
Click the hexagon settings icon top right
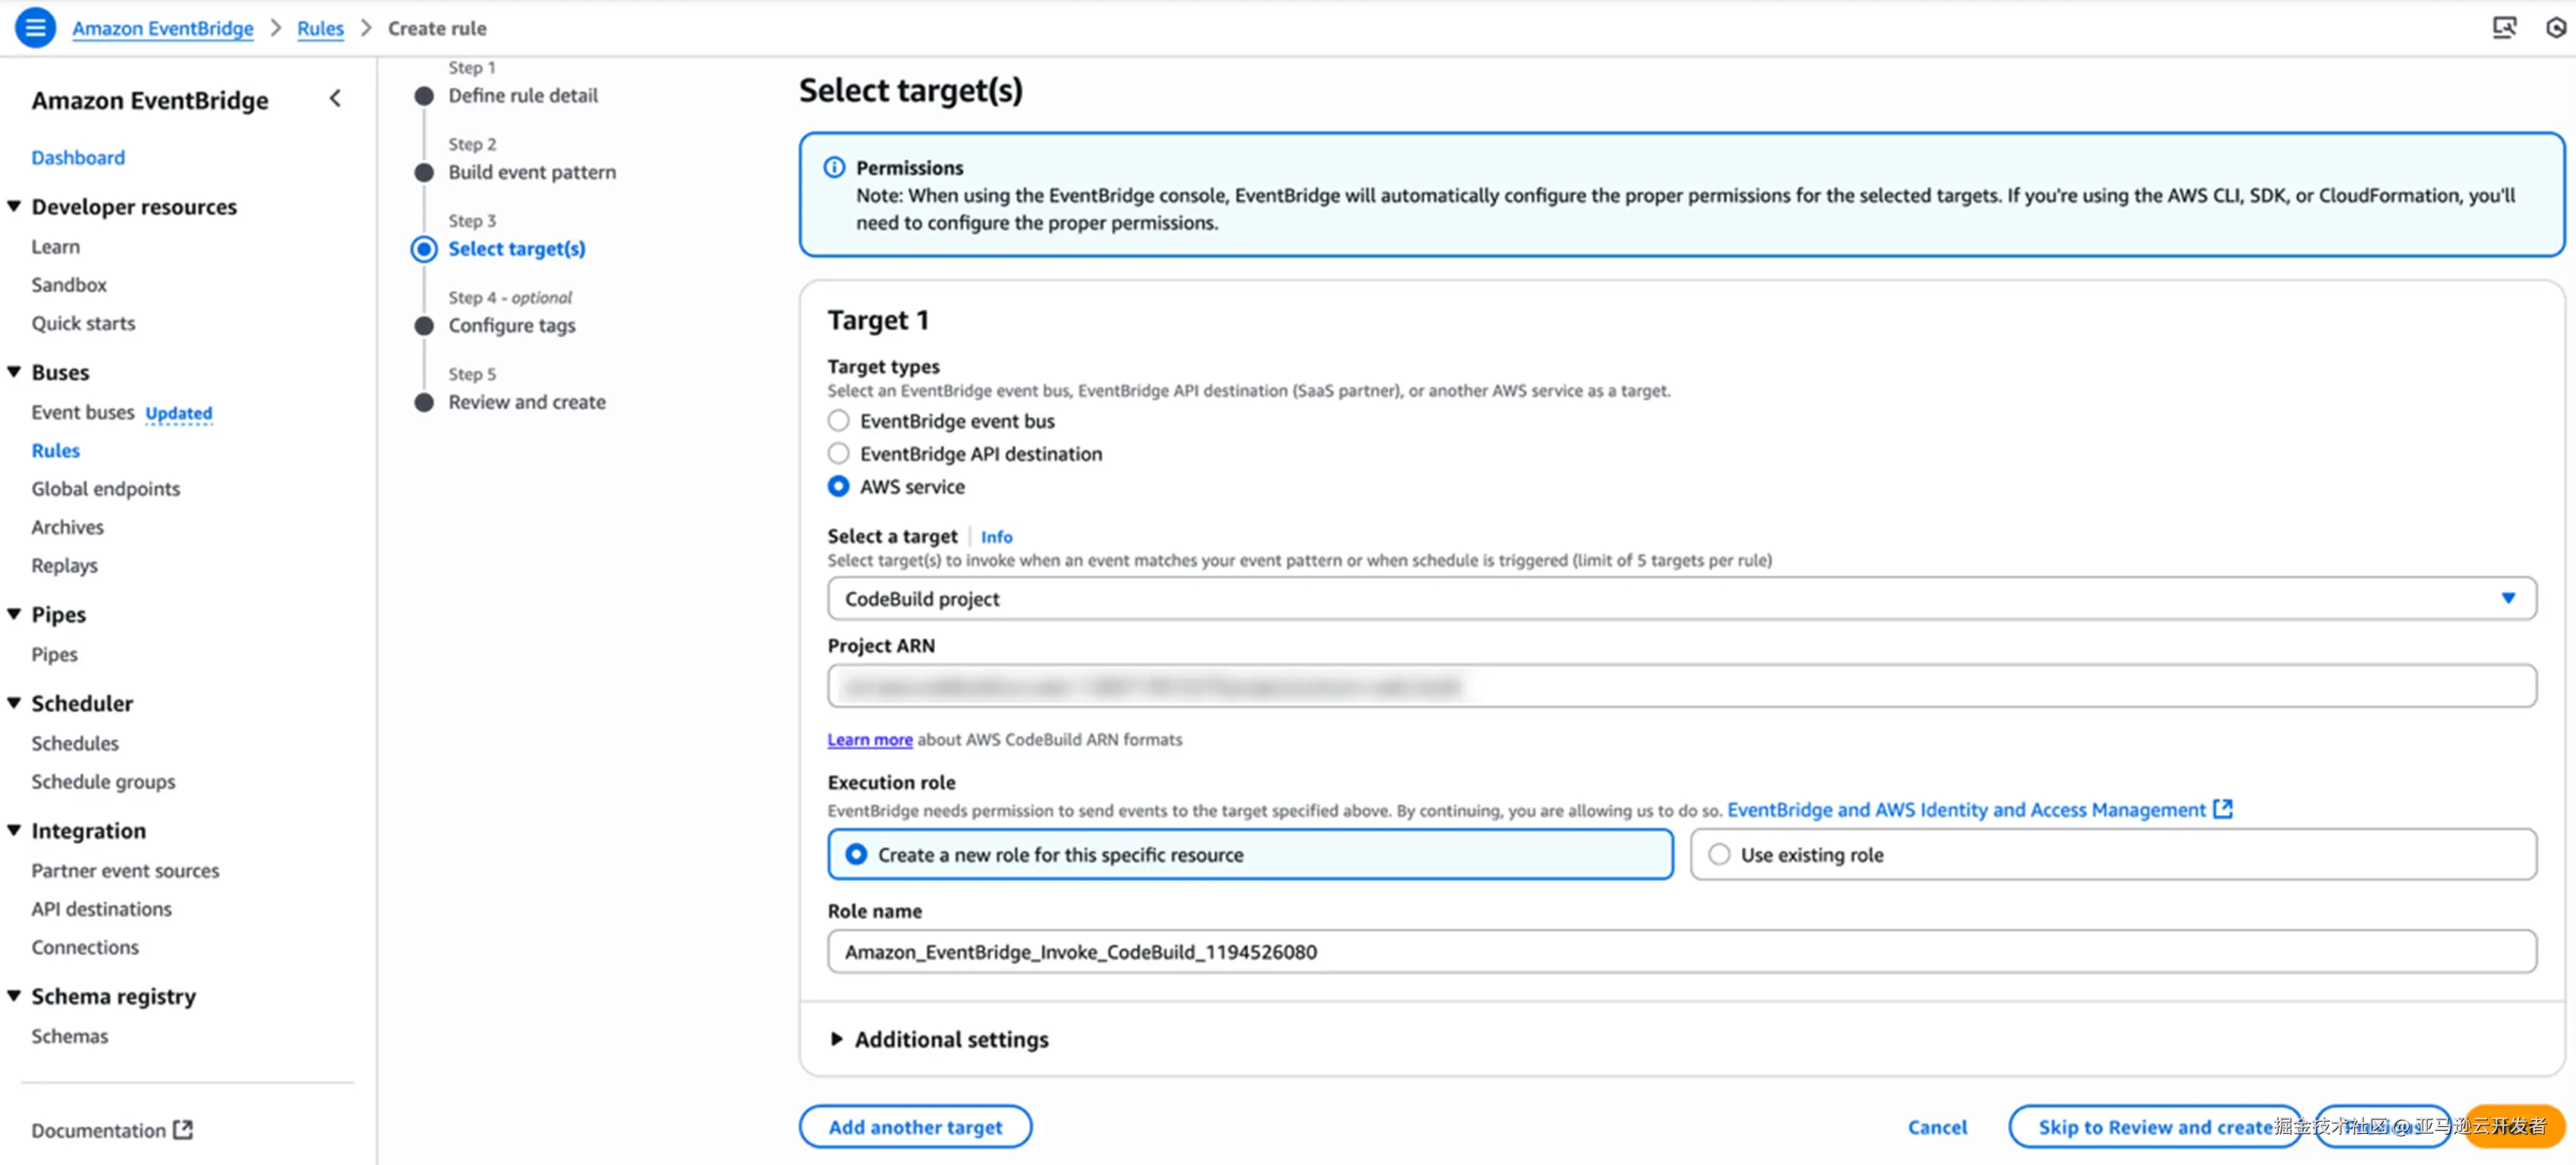pyautogui.click(x=2555, y=27)
